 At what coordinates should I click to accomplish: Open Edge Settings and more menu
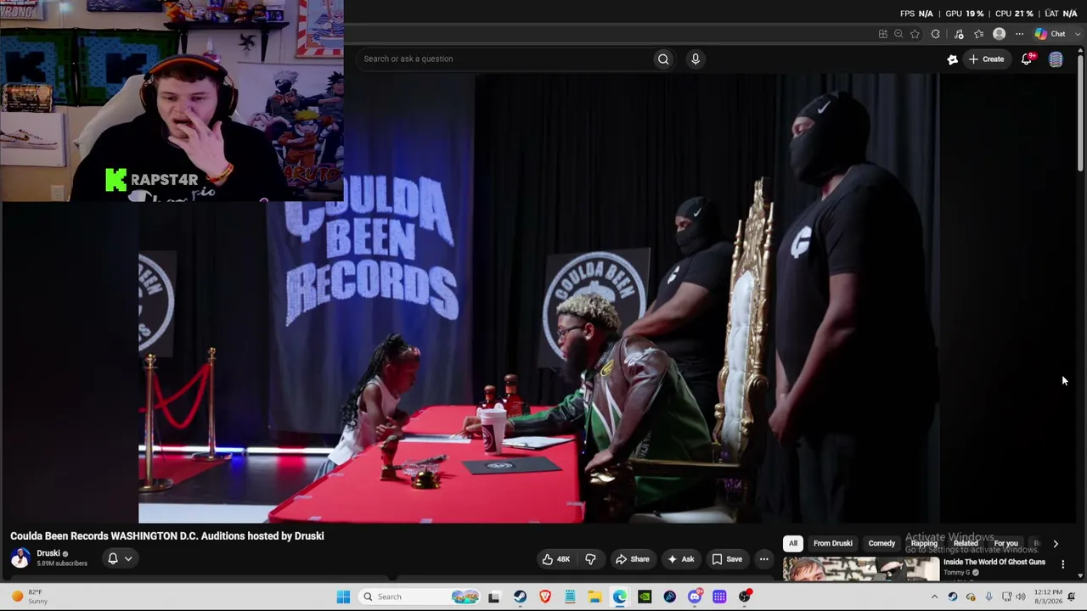tap(1020, 34)
